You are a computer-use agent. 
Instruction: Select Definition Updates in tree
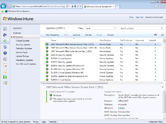pyautogui.click(x=24, y=48)
